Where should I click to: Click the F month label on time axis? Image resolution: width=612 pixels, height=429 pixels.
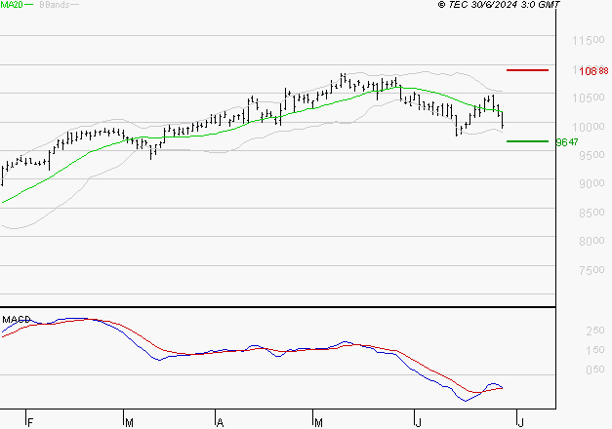pos(30,423)
